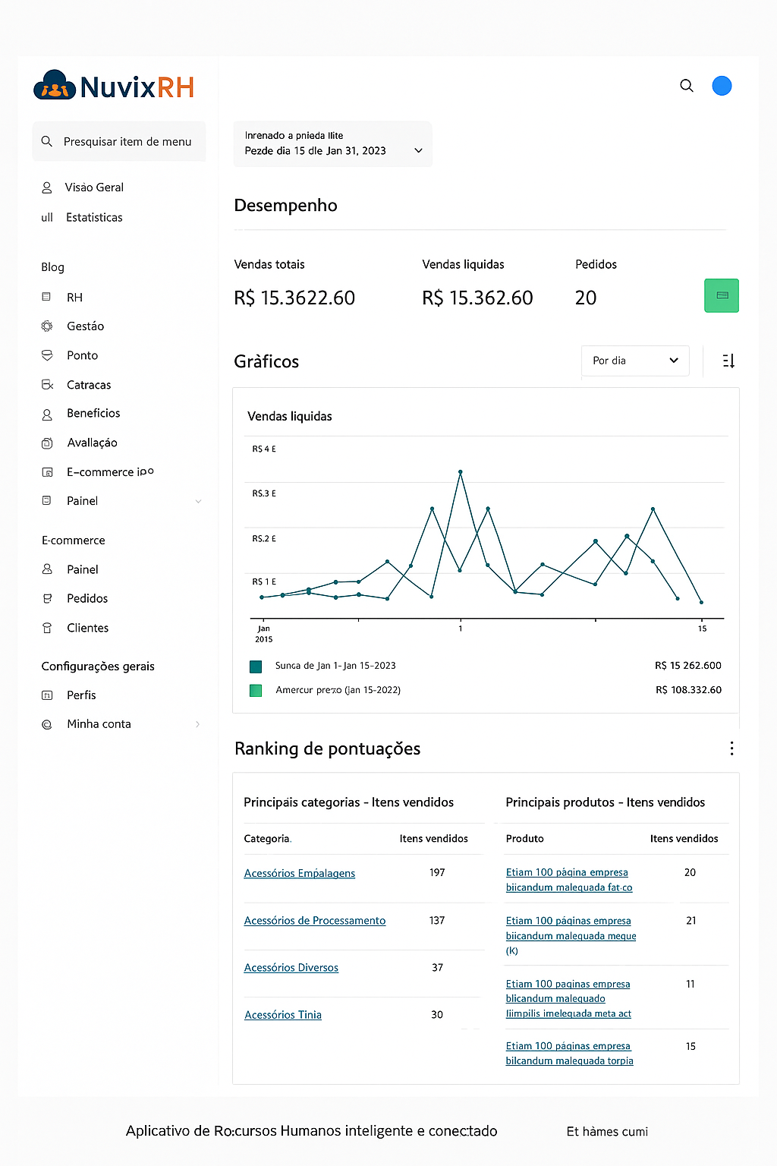Go to Visão Geral in sidebar
The image size is (777, 1166).
coord(94,188)
